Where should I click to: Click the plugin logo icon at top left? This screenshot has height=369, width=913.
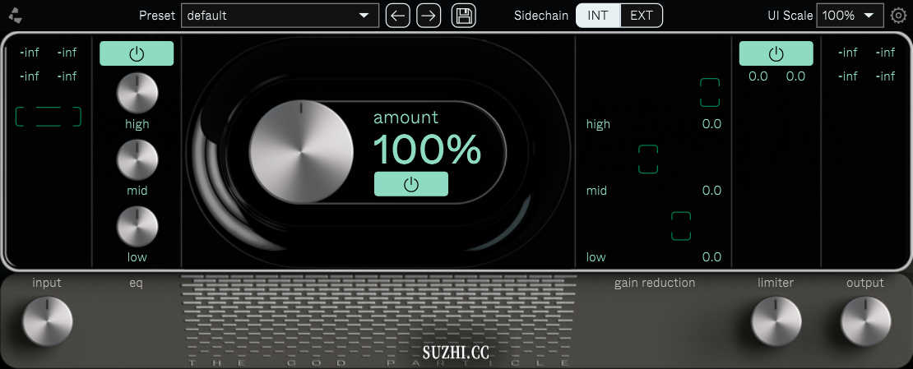[x=16, y=16]
